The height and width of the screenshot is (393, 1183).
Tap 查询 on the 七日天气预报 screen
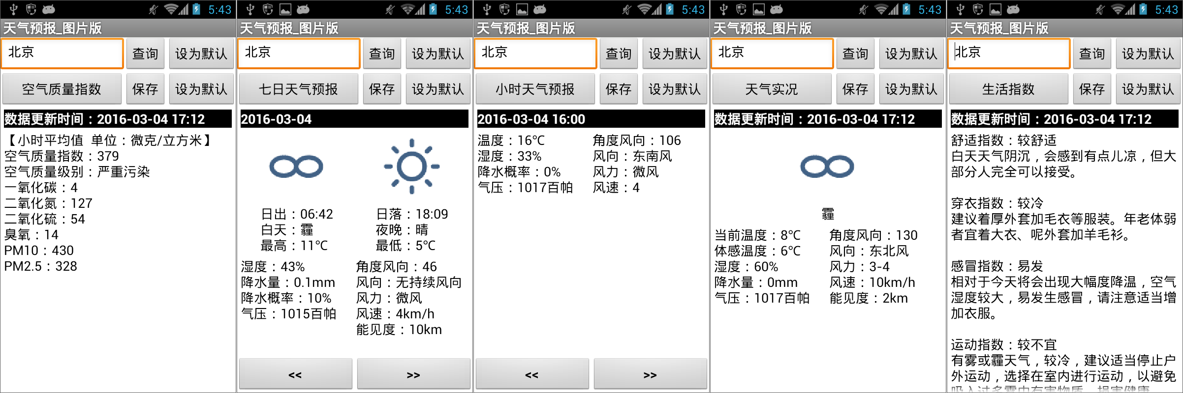[382, 54]
